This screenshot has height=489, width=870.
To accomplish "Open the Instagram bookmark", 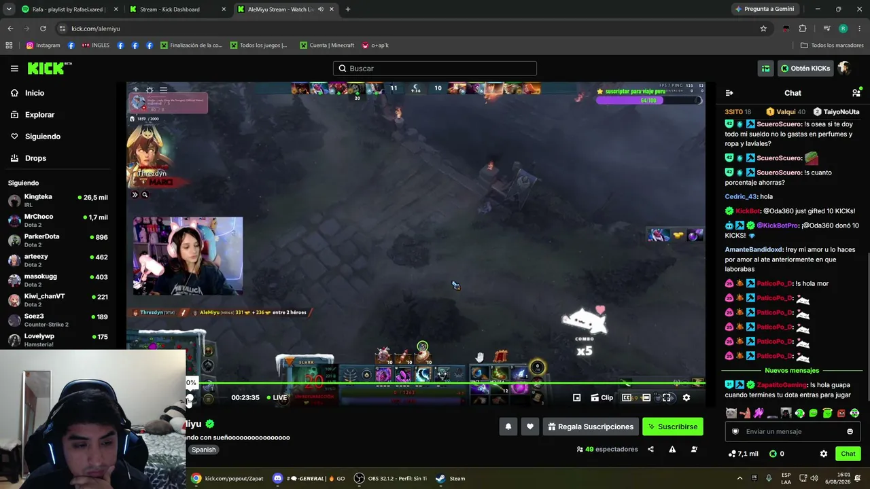I will click(43, 46).
